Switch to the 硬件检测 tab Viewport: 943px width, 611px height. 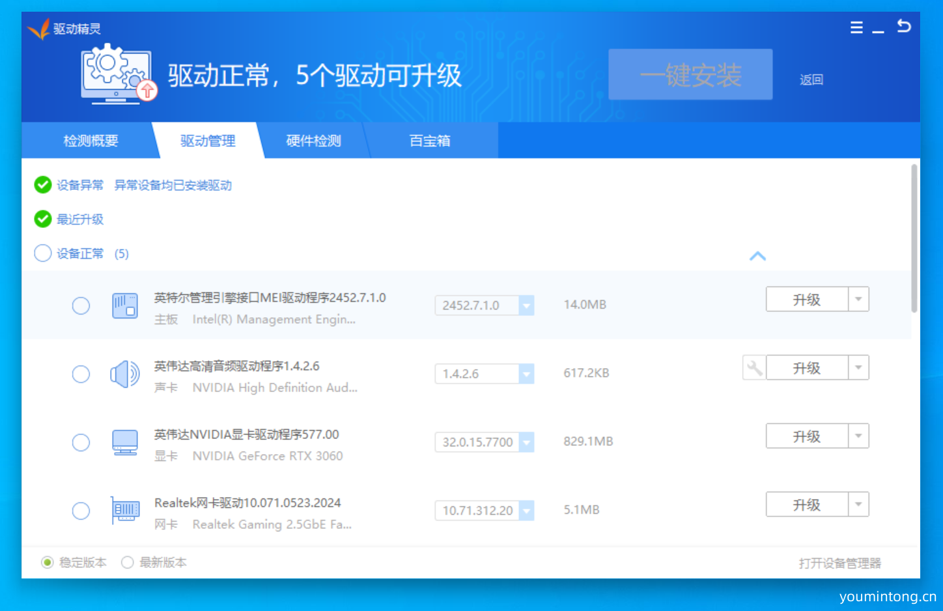pyautogui.click(x=313, y=141)
